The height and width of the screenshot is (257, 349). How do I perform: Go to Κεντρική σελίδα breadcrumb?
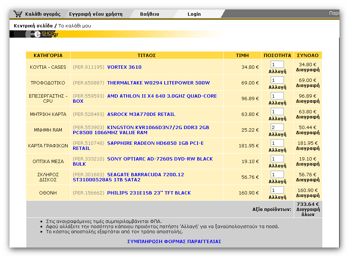[x=33, y=26]
